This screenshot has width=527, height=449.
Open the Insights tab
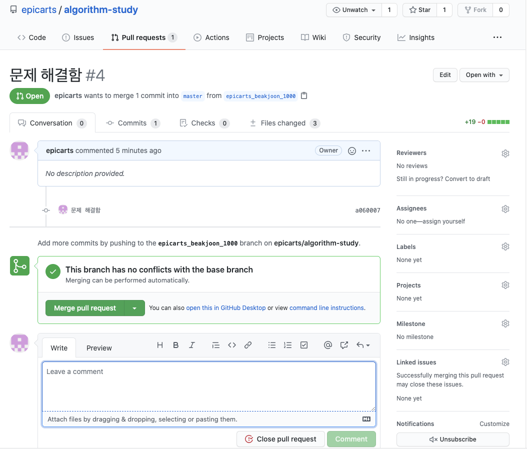tap(416, 37)
